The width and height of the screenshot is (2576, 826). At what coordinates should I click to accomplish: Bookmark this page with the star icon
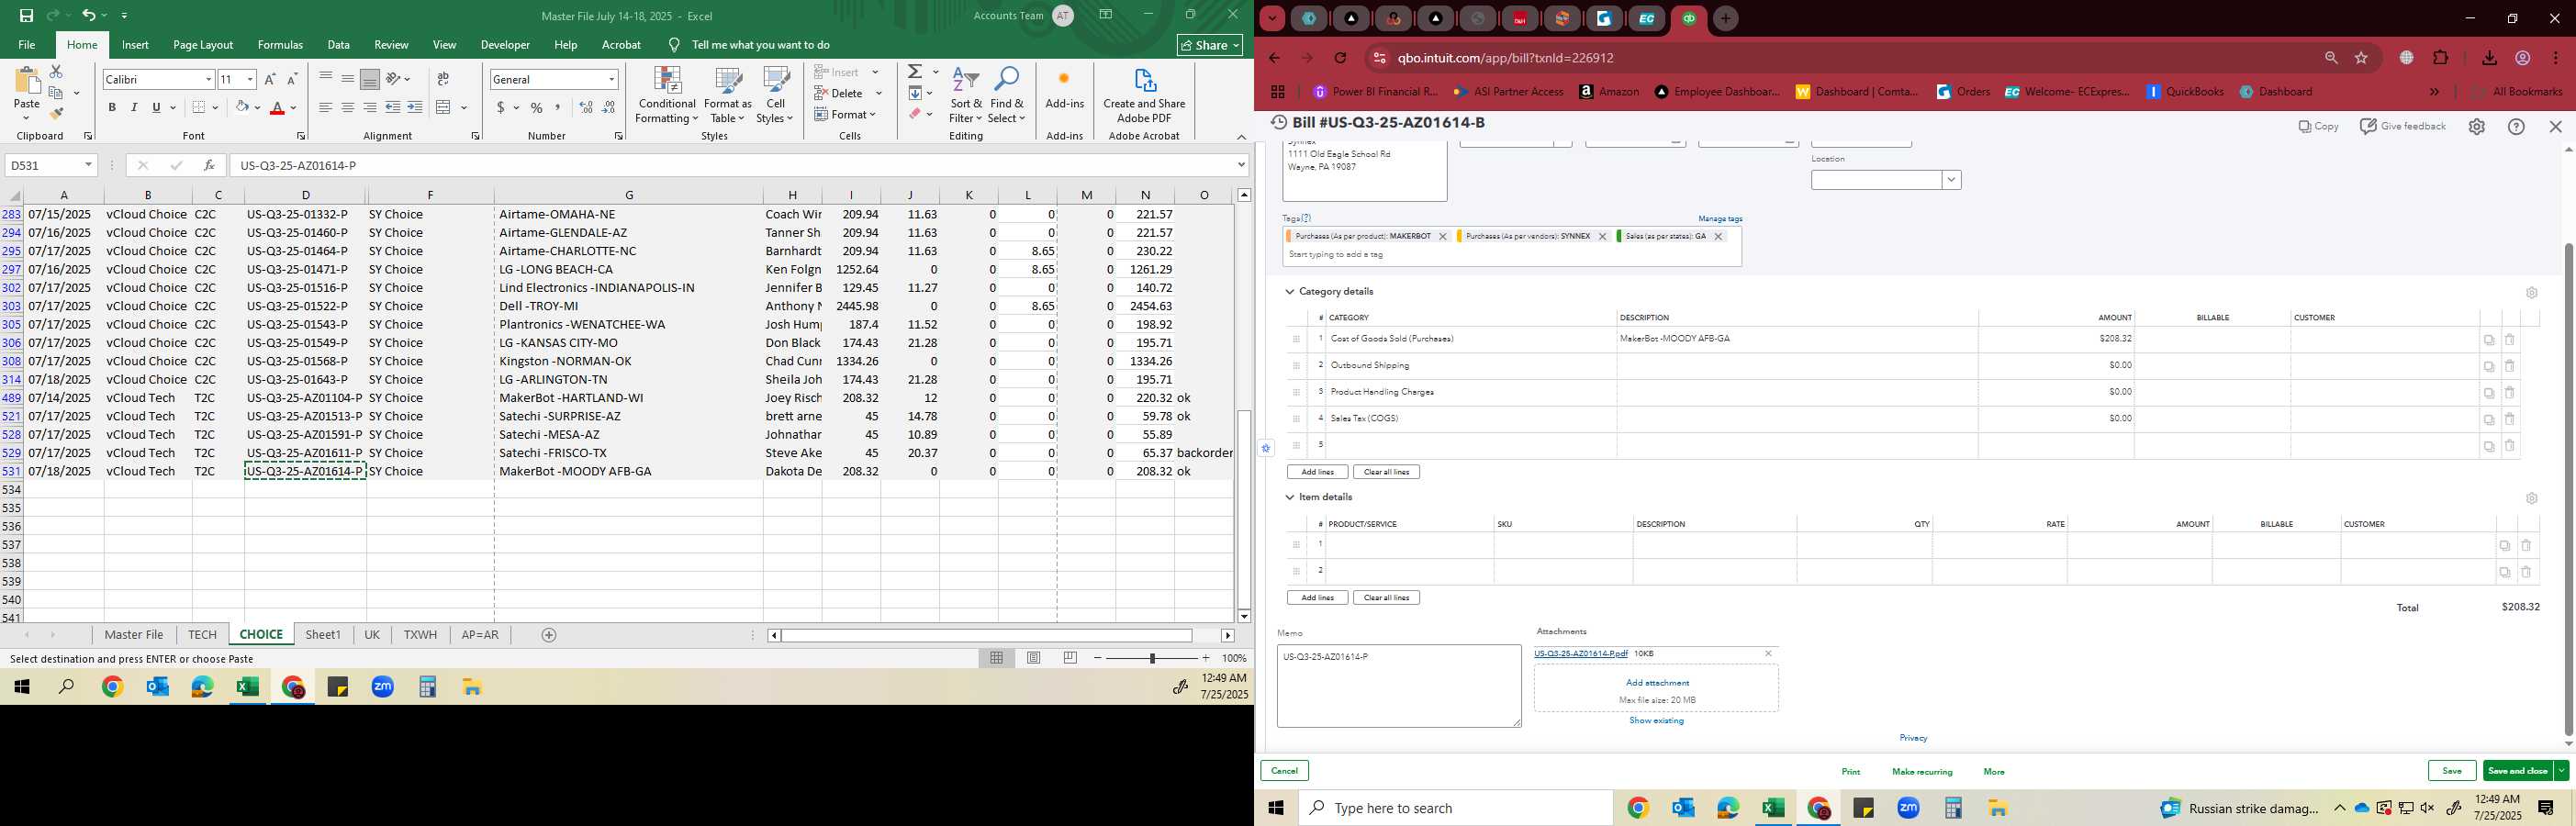pyautogui.click(x=2361, y=58)
